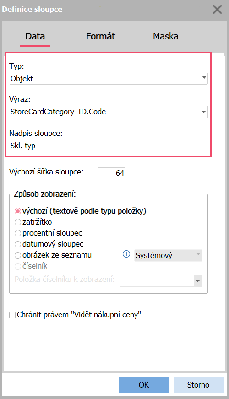Viewport: 229px width, 399px height.
Task: Confirm with the OK button
Action: 144,385
